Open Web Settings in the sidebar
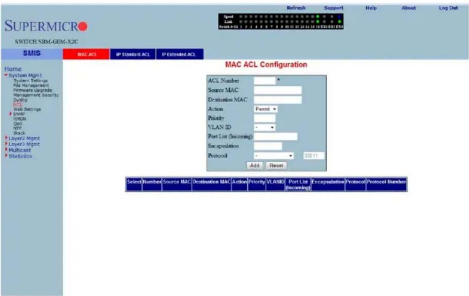 (x=27, y=109)
